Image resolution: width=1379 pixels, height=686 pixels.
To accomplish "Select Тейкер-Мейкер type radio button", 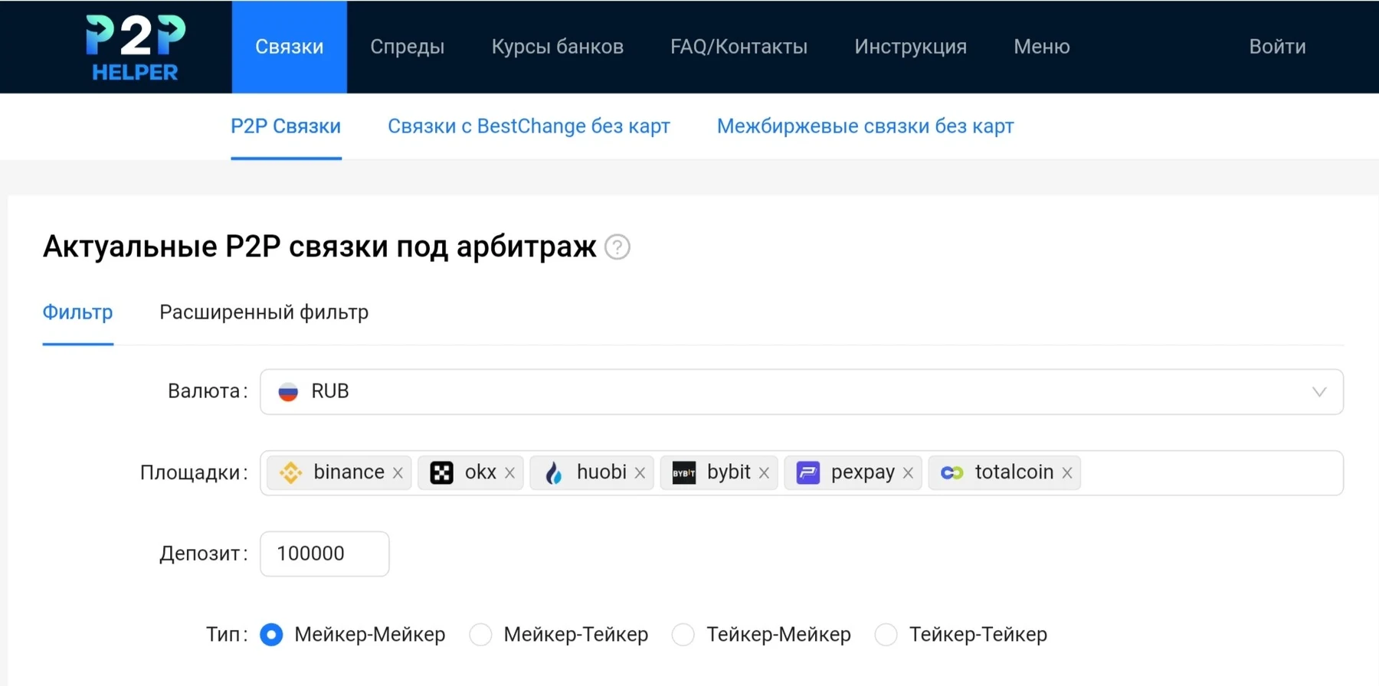I will (x=683, y=635).
